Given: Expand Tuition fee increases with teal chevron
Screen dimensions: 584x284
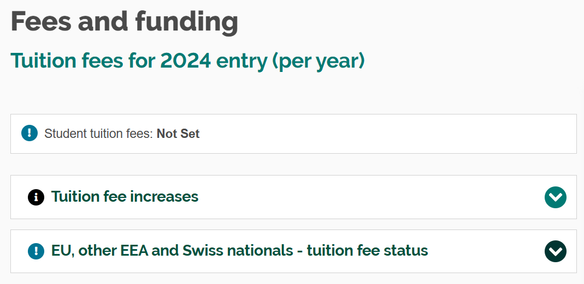Looking at the screenshot, I should tap(555, 197).
